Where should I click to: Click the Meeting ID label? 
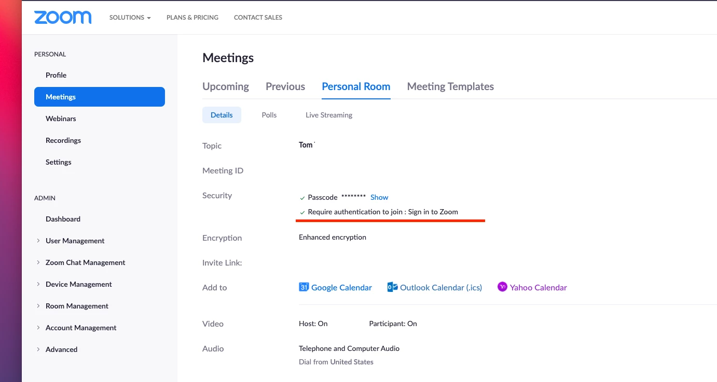click(223, 170)
